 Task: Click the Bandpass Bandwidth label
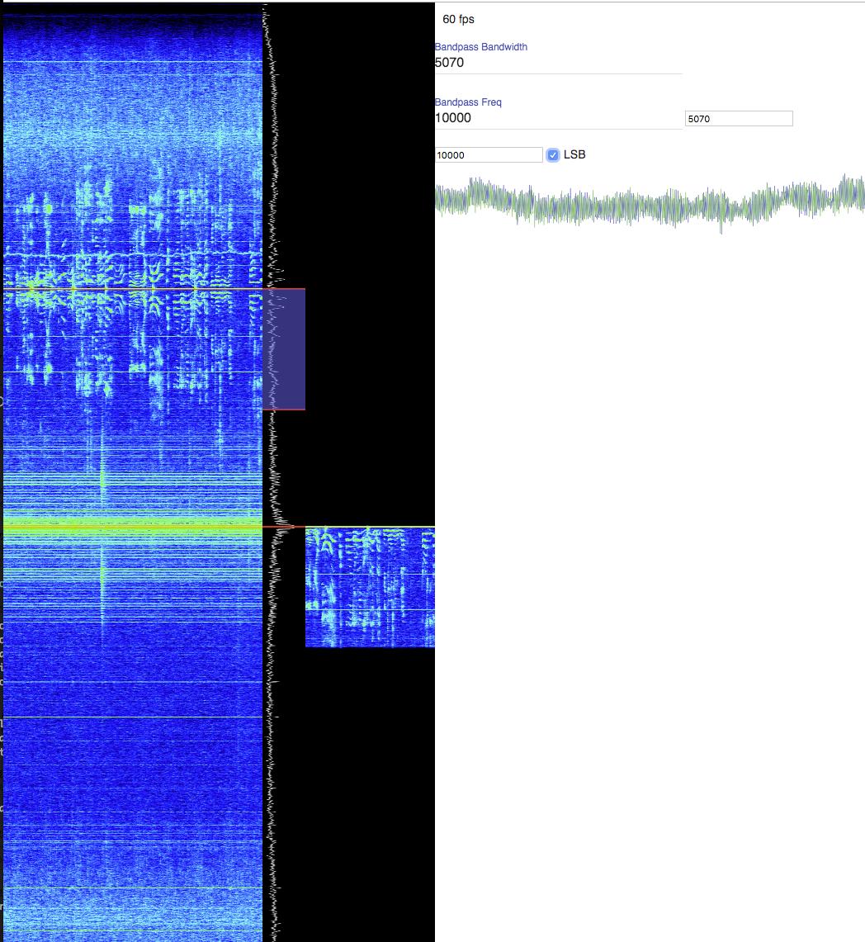(480, 47)
